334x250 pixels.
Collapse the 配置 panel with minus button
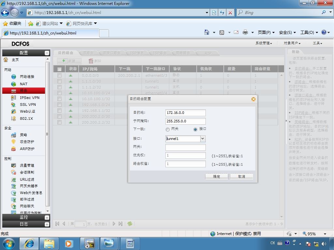pyautogui.click(x=47, y=53)
